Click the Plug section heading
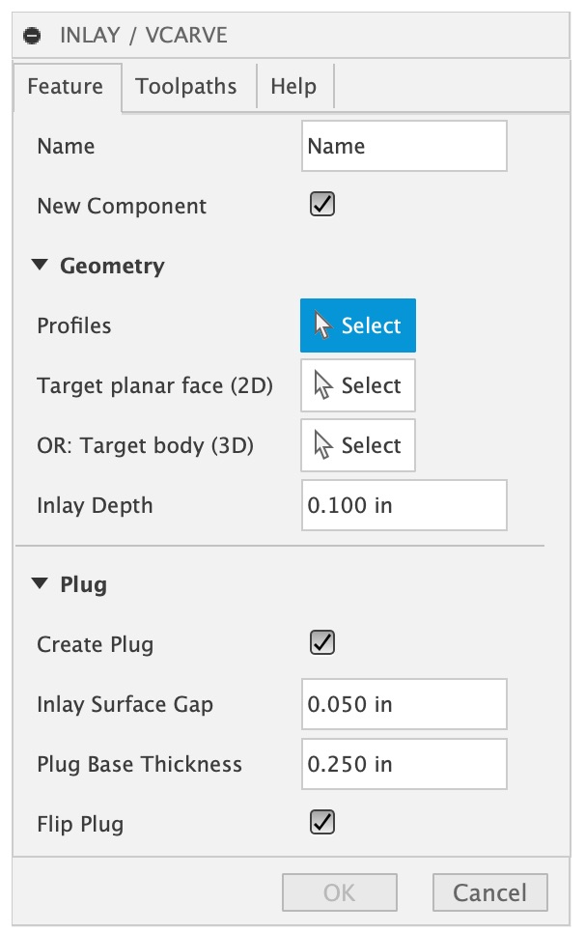 point(83,584)
